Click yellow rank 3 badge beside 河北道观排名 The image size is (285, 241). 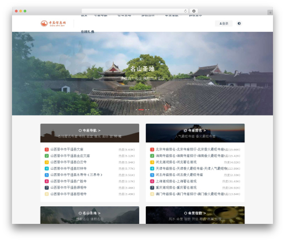point(152,162)
